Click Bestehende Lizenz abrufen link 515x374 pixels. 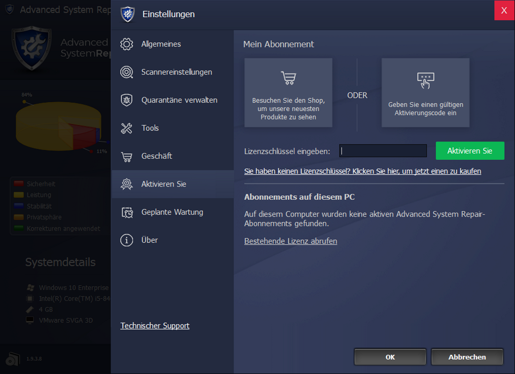[291, 241]
